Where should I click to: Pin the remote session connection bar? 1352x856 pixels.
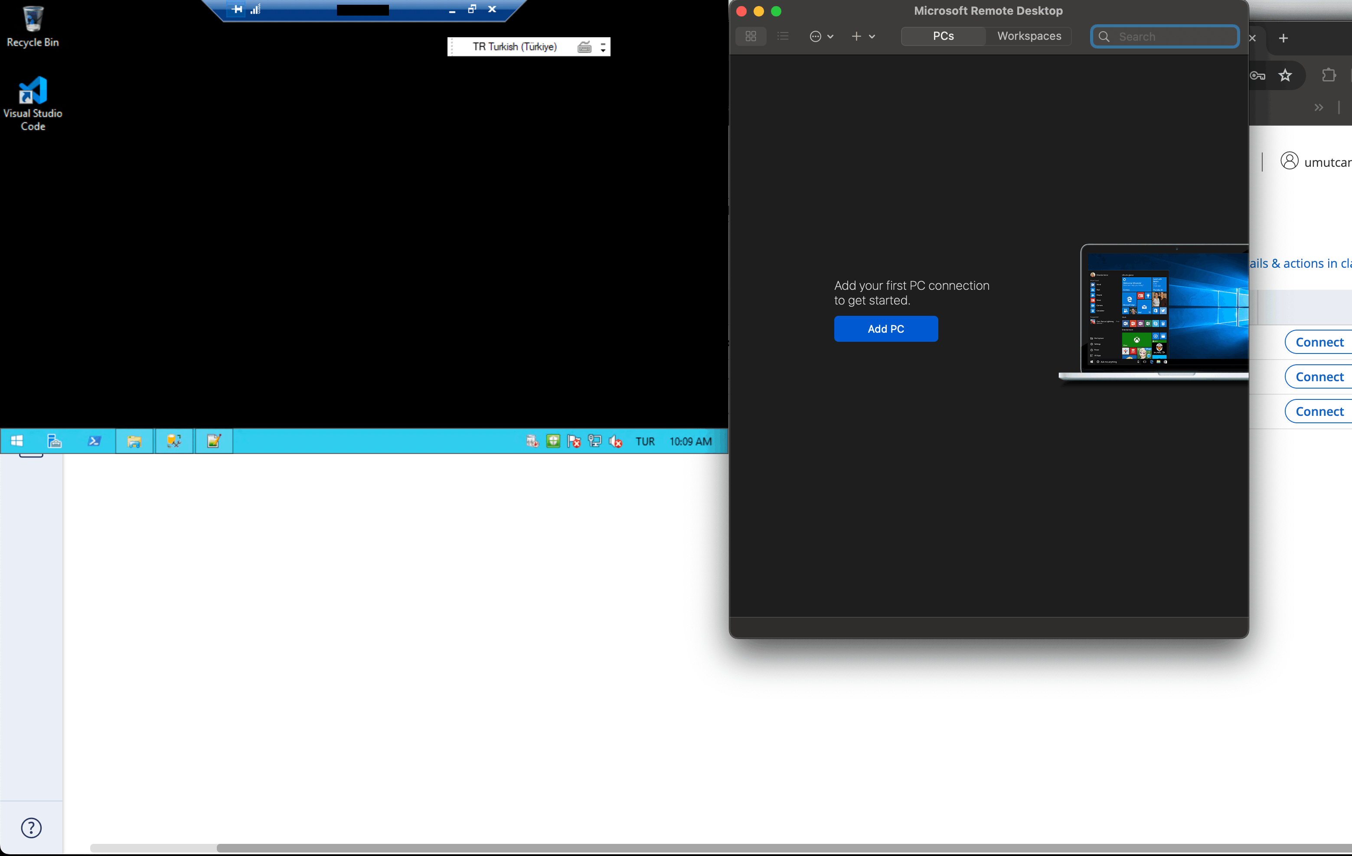pyautogui.click(x=237, y=9)
